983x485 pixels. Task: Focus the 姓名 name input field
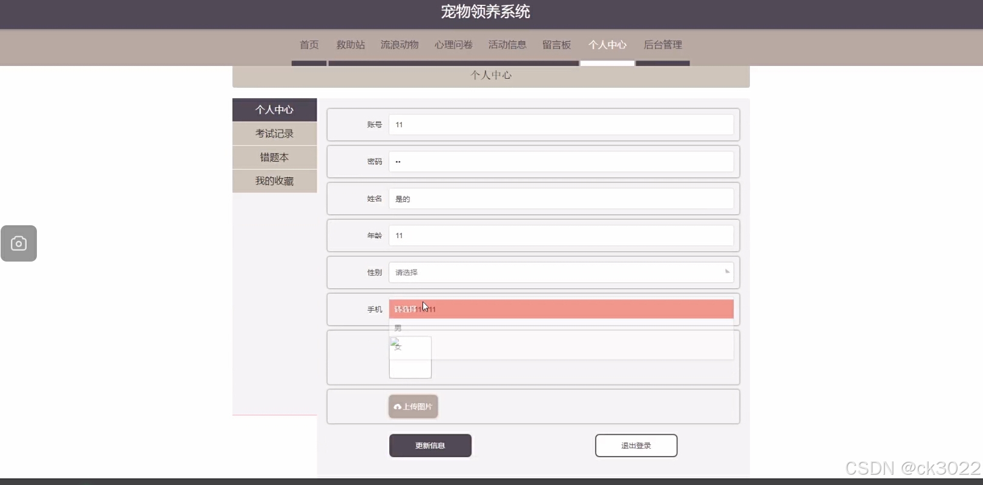pos(561,199)
